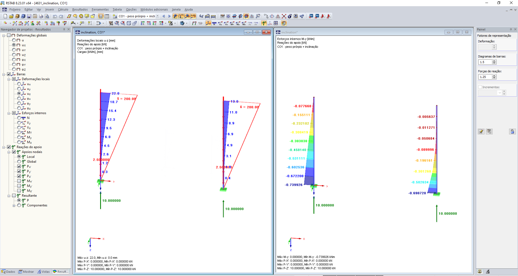
Task: Decrease the Forças de reação factor
Action: [x=494, y=78]
